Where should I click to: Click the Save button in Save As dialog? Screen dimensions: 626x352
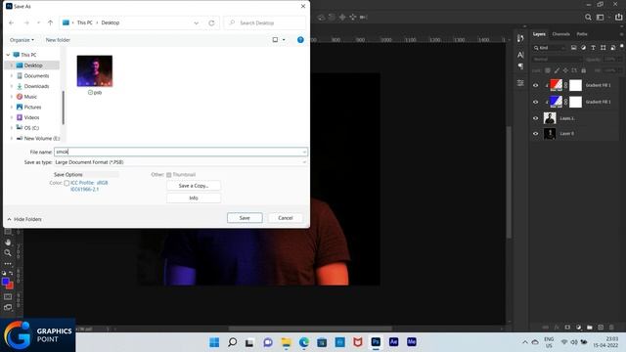pos(245,218)
